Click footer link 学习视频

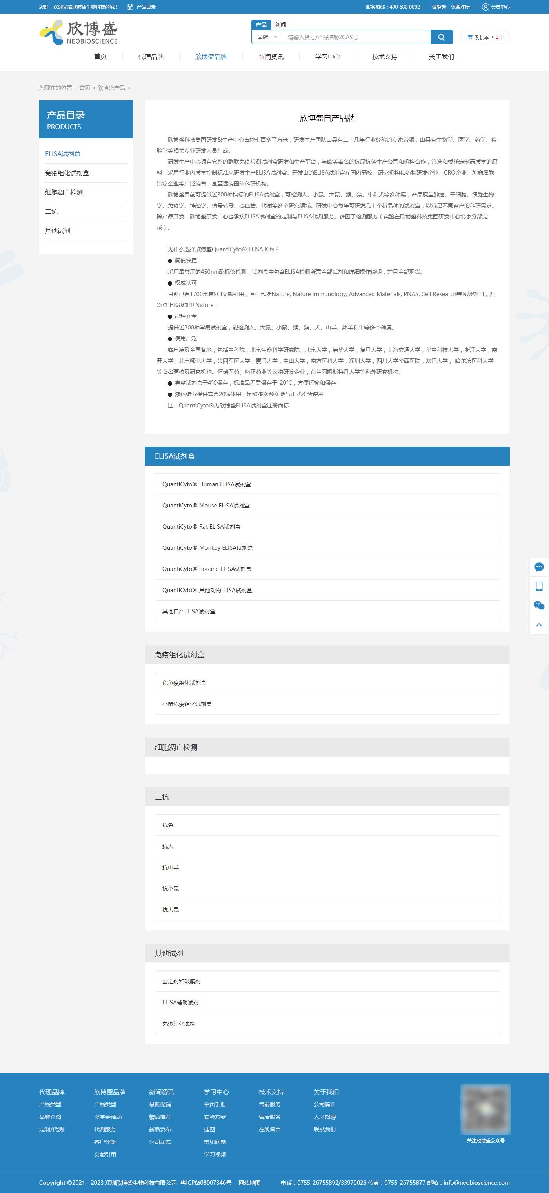click(215, 1155)
